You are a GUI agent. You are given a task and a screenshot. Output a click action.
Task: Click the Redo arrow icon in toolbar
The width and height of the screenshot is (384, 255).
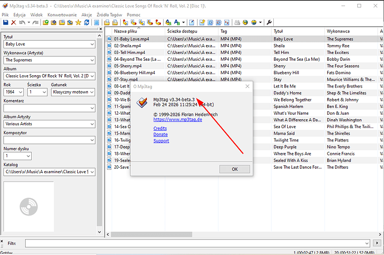point(36,22)
